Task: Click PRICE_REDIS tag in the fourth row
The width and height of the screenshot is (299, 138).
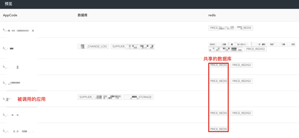Action: (x=218, y=81)
